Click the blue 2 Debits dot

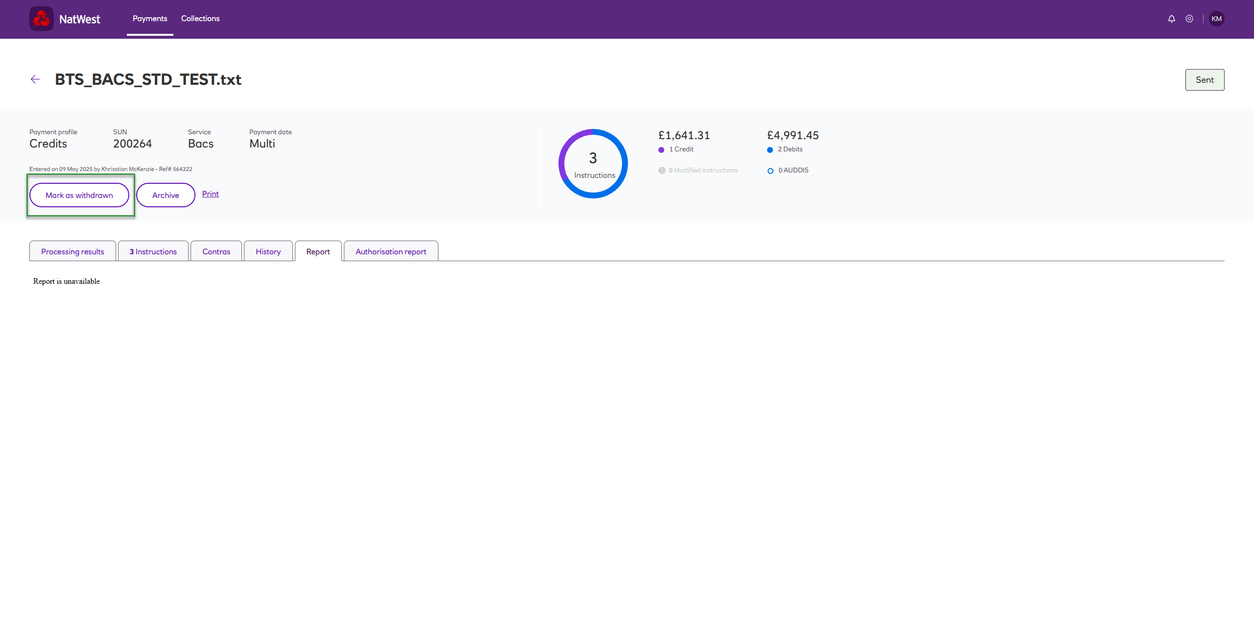point(770,150)
